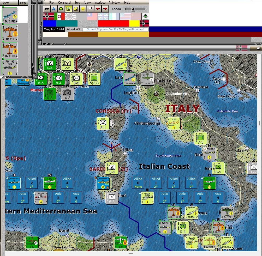Click the right red arrow to advance
This screenshot has width=262, height=256.
pos(105,9)
